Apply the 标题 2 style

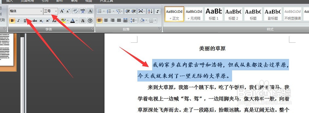234,14
